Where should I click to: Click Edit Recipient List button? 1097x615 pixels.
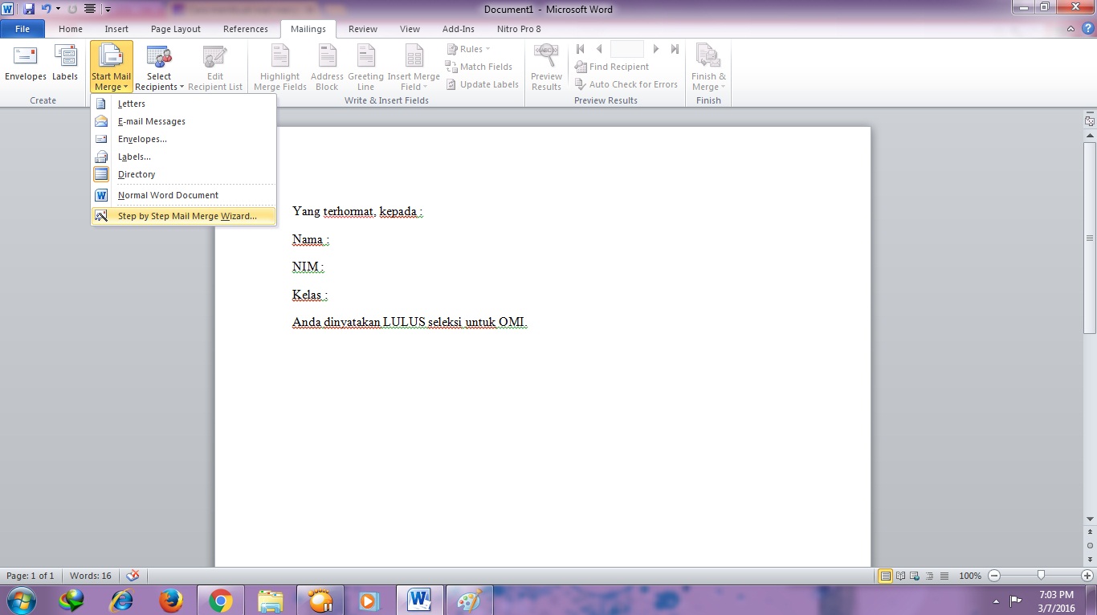coord(215,67)
